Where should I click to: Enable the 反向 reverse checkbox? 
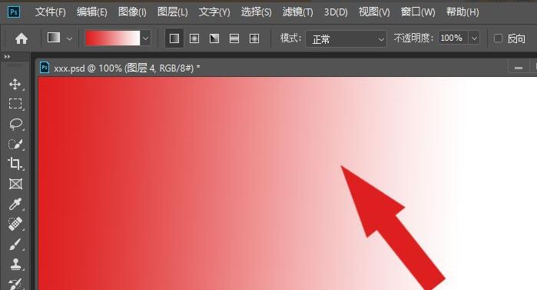498,38
